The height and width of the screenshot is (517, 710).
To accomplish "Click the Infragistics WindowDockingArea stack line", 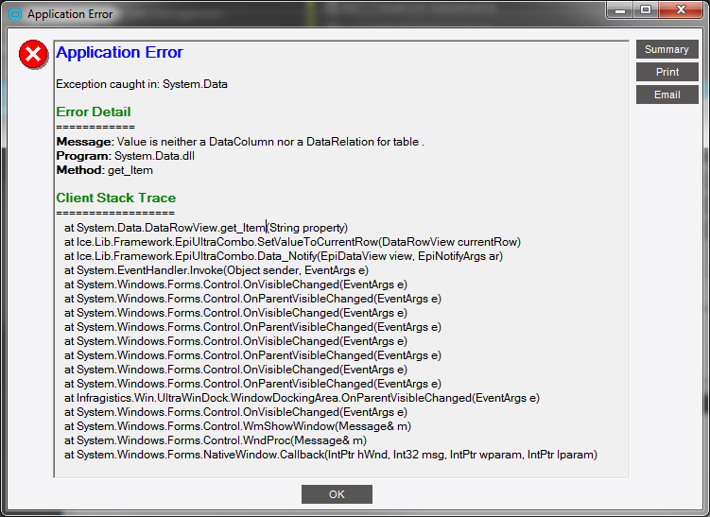I will point(302,398).
